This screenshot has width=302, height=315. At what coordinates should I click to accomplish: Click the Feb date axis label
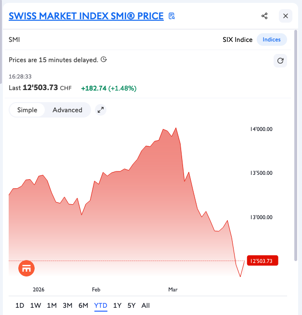(x=96, y=289)
